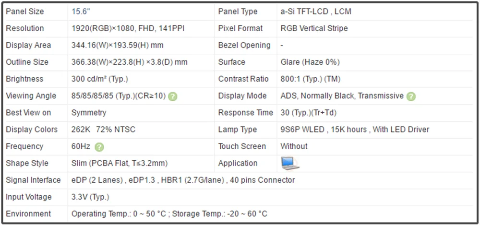Click the Display Area dimensions value
The height and width of the screenshot is (225, 480).
pos(118,45)
